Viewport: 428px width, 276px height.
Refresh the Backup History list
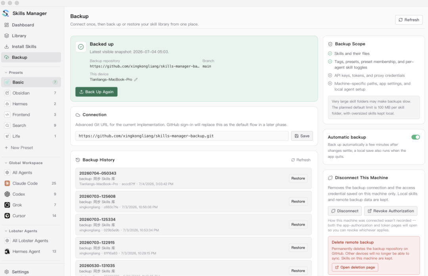[301, 160]
